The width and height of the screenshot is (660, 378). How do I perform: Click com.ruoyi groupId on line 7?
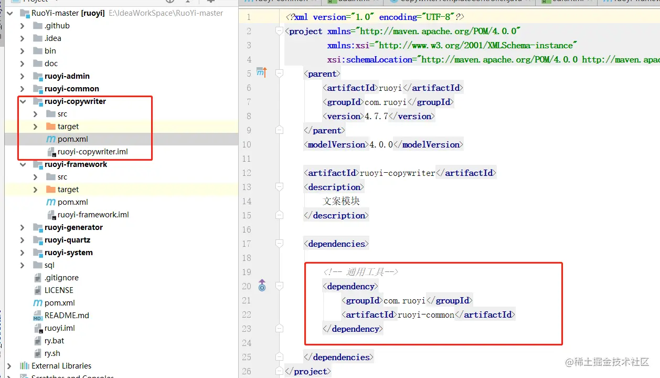pyautogui.click(x=386, y=102)
